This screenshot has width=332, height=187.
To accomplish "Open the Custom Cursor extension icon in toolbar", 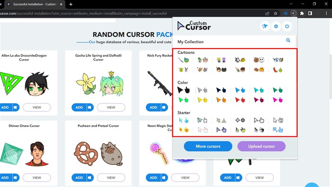I will (293, 13).
